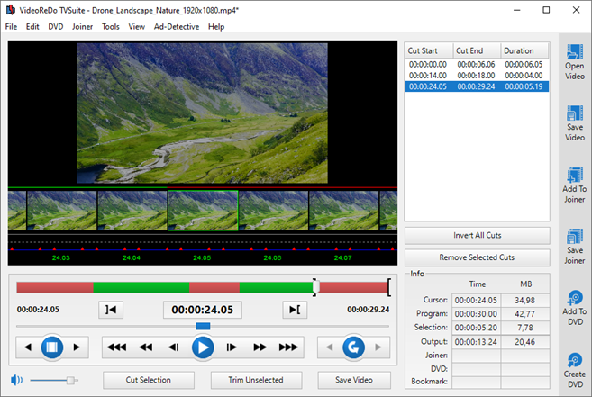This screenshot has height=397, width=592.
Task: Click the green-highlighted filmstrip thumbnail
Action: click(203, 210)
